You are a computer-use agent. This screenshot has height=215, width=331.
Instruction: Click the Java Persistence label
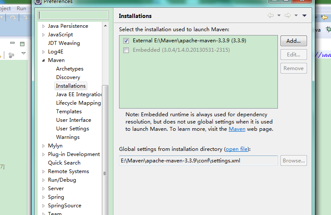tap(68, 26)
